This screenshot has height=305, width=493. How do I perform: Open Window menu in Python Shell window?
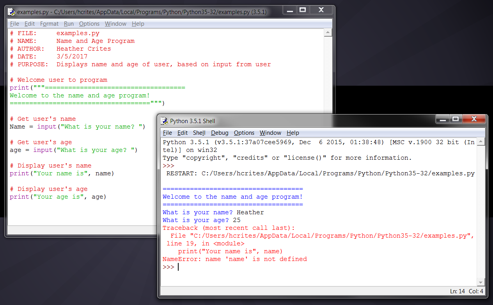[x=270, y=133]
